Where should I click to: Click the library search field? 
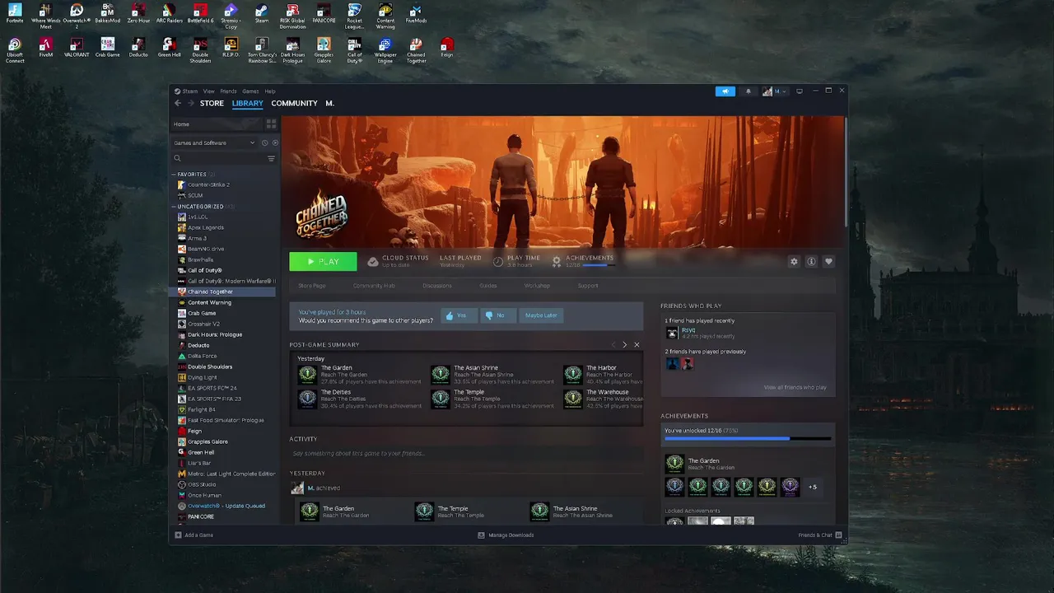tap(217, 158)
